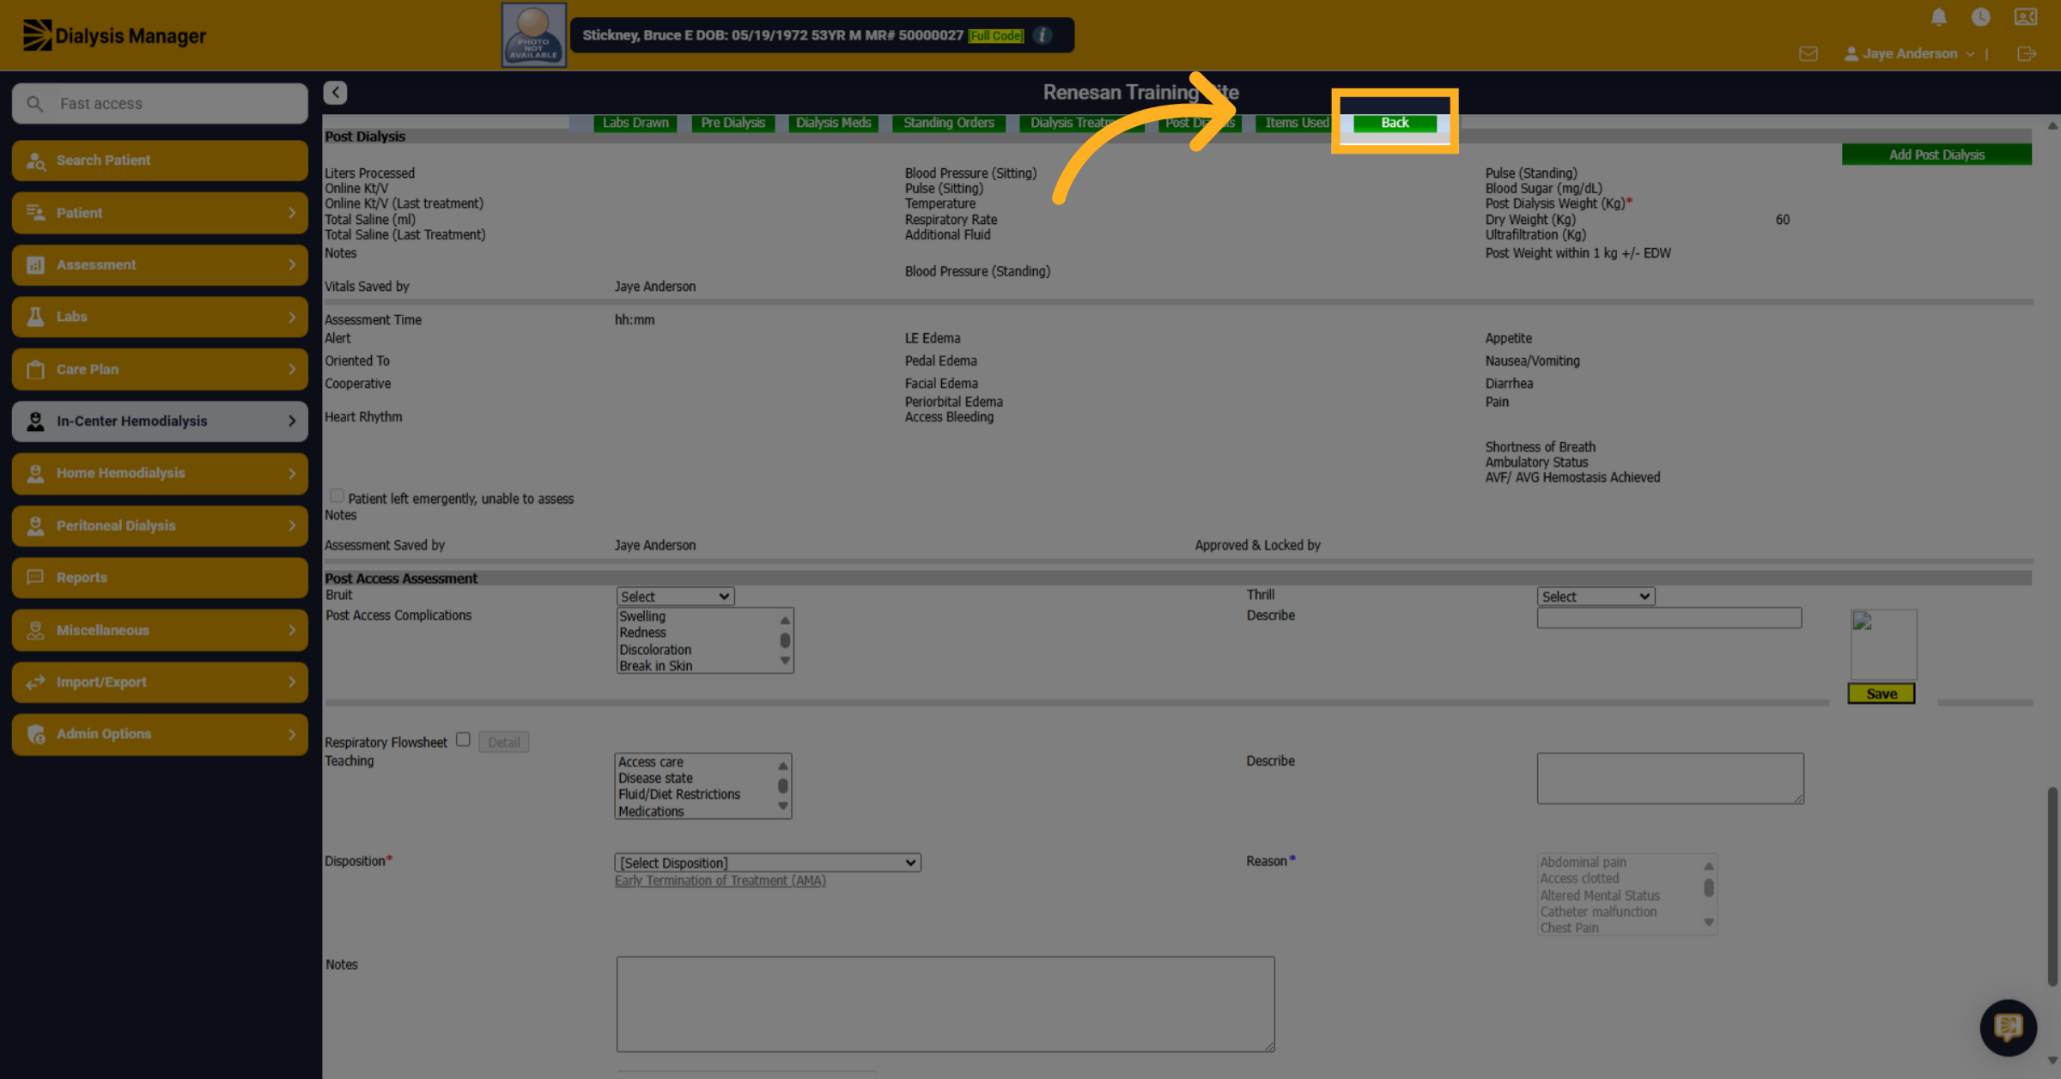
Task: Open the mail envelope icon
Action: click(x=1809, y=54)
